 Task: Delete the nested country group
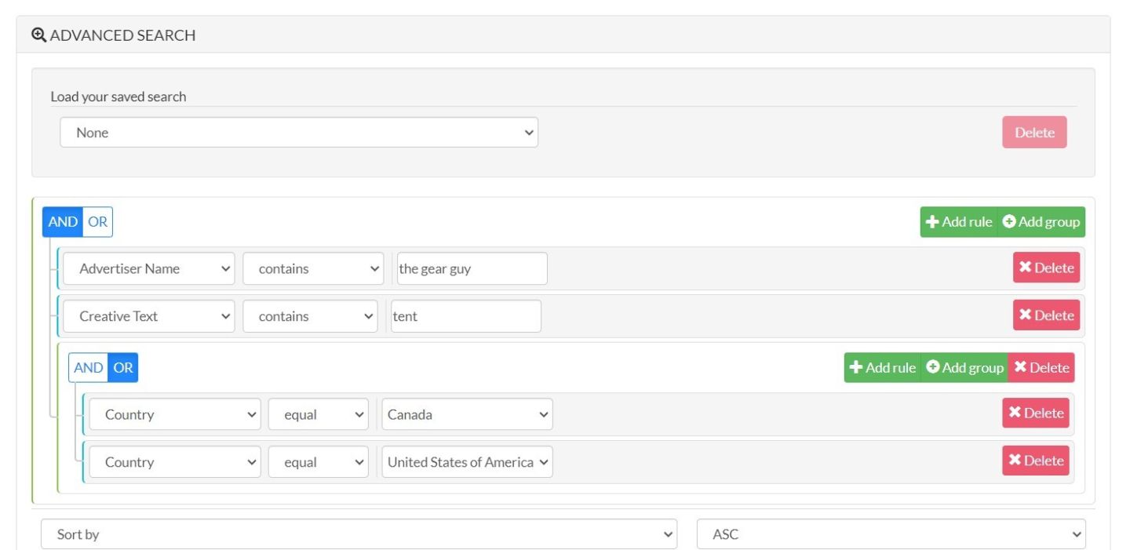pos(1041,368)
